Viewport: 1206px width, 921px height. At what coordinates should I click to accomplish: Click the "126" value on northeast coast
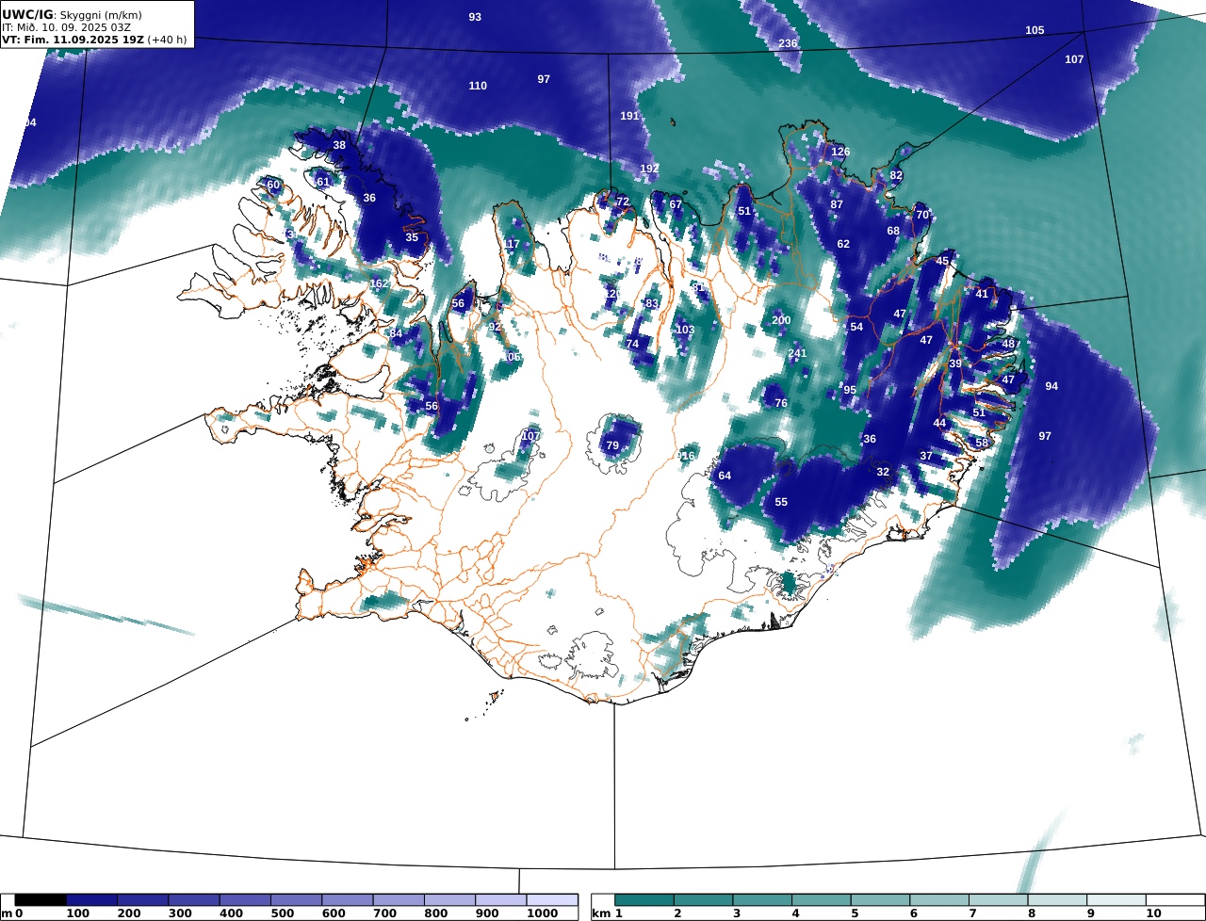point(840,152)
